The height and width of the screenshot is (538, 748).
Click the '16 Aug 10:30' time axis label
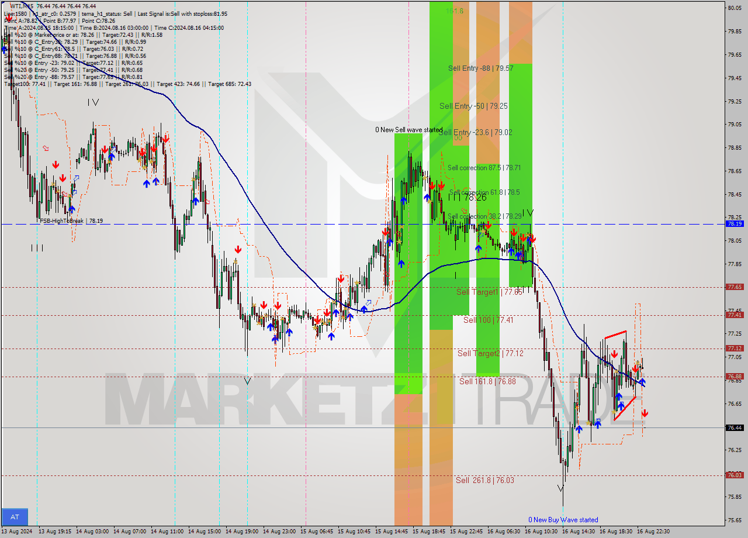tap(542, 532)
